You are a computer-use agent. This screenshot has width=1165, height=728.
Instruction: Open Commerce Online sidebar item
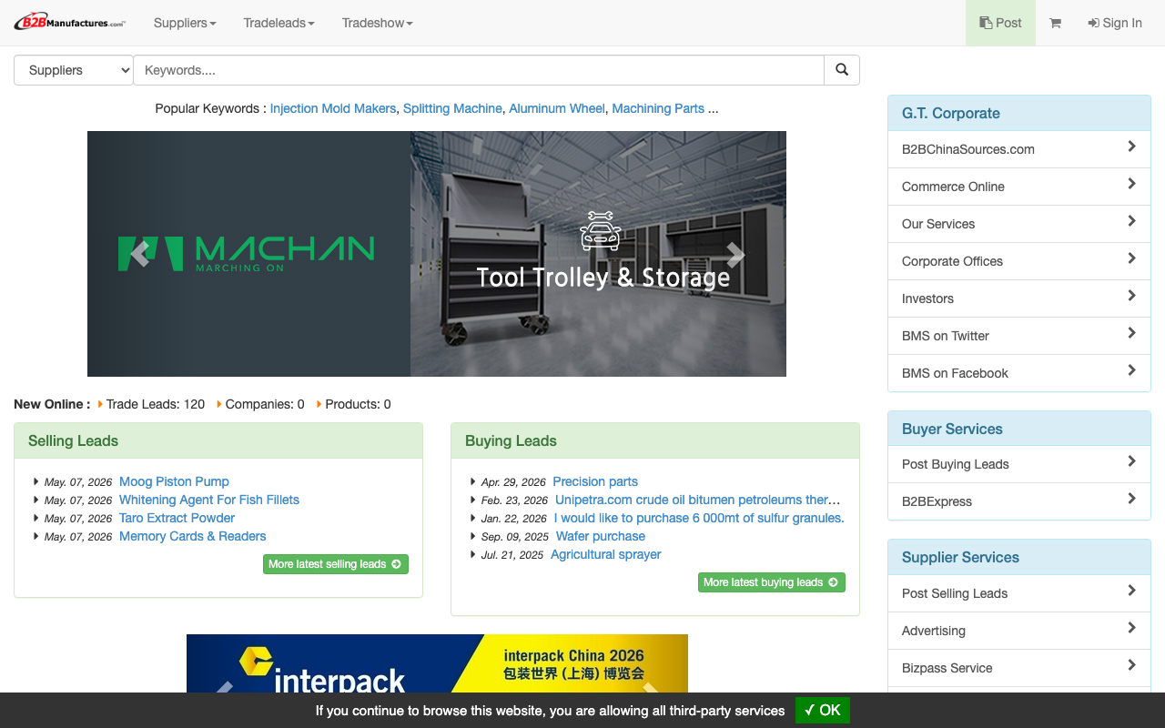point(1019,187)
